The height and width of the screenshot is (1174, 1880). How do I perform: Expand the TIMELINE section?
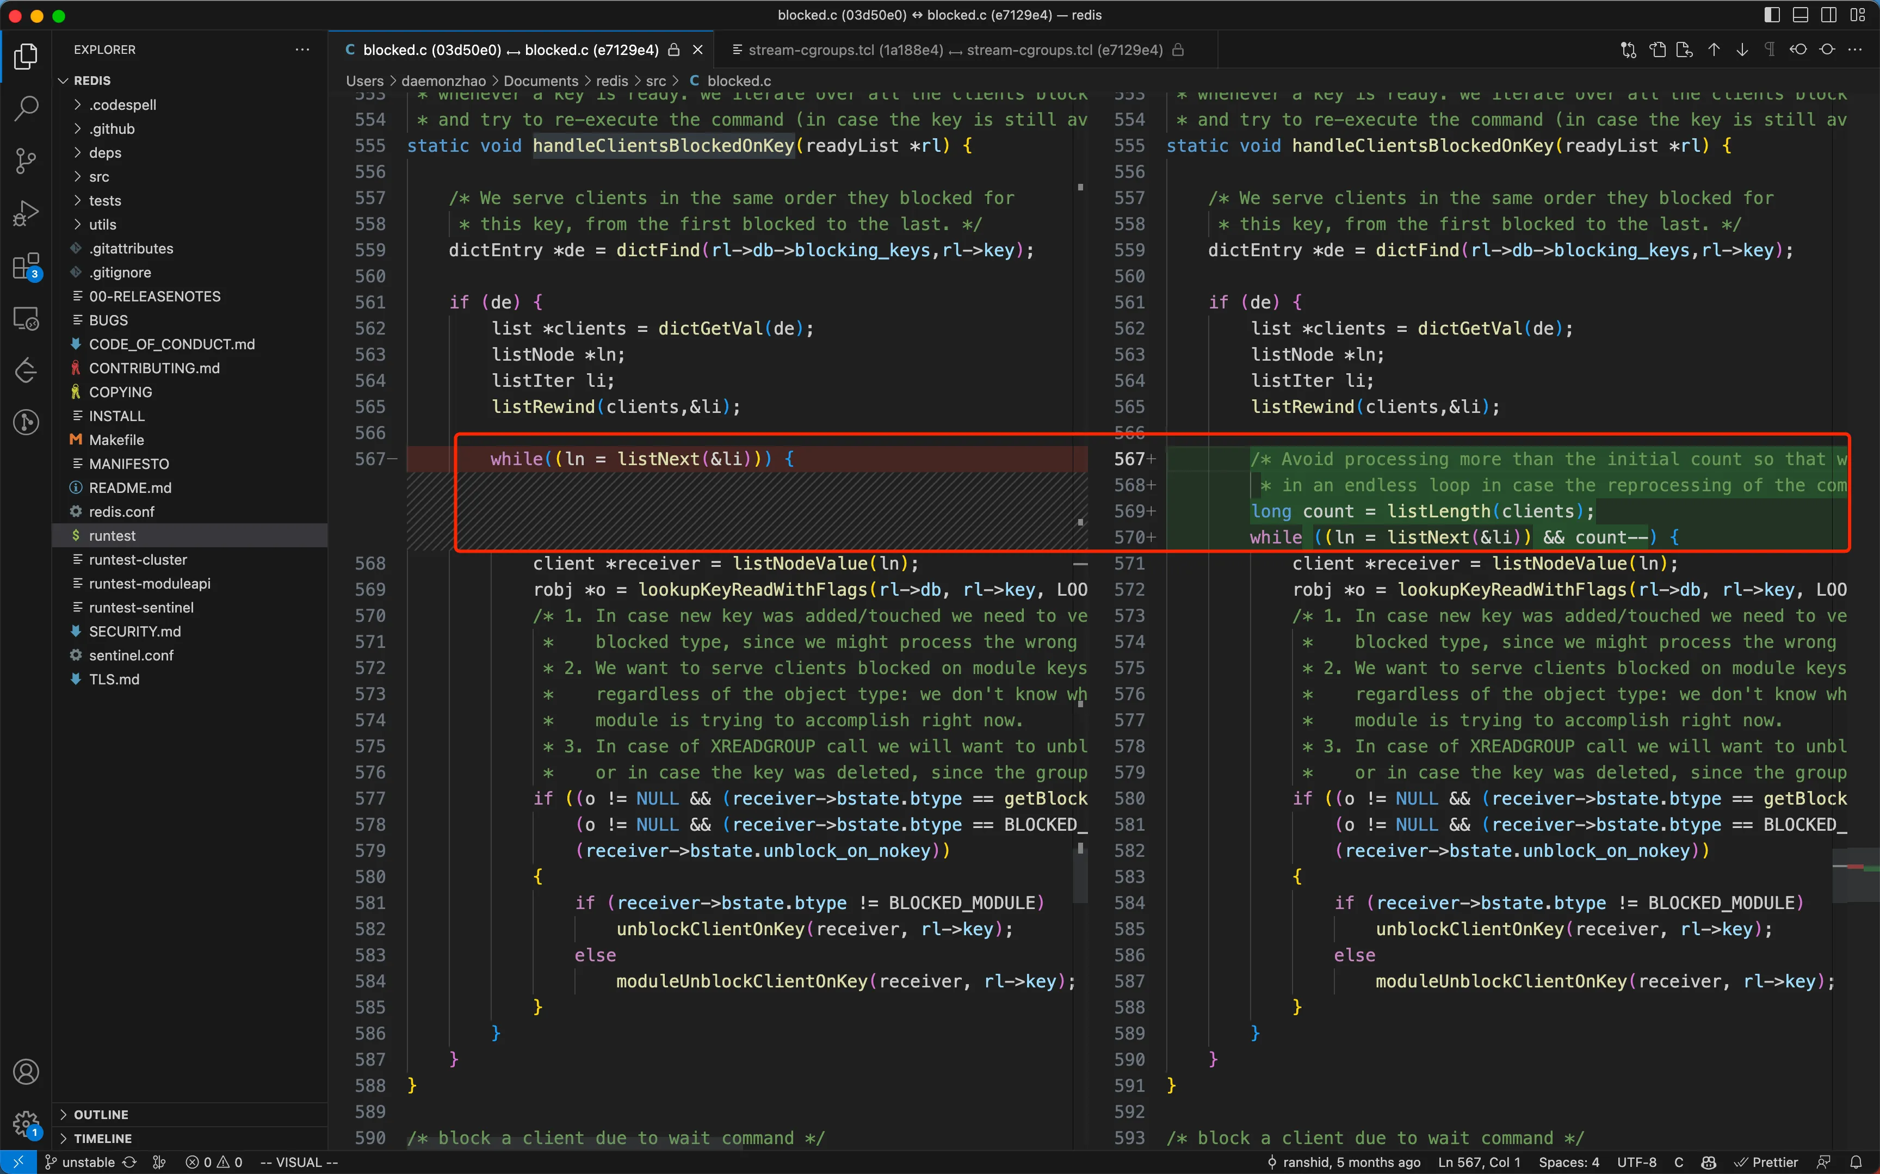[x=102, y=1138]
